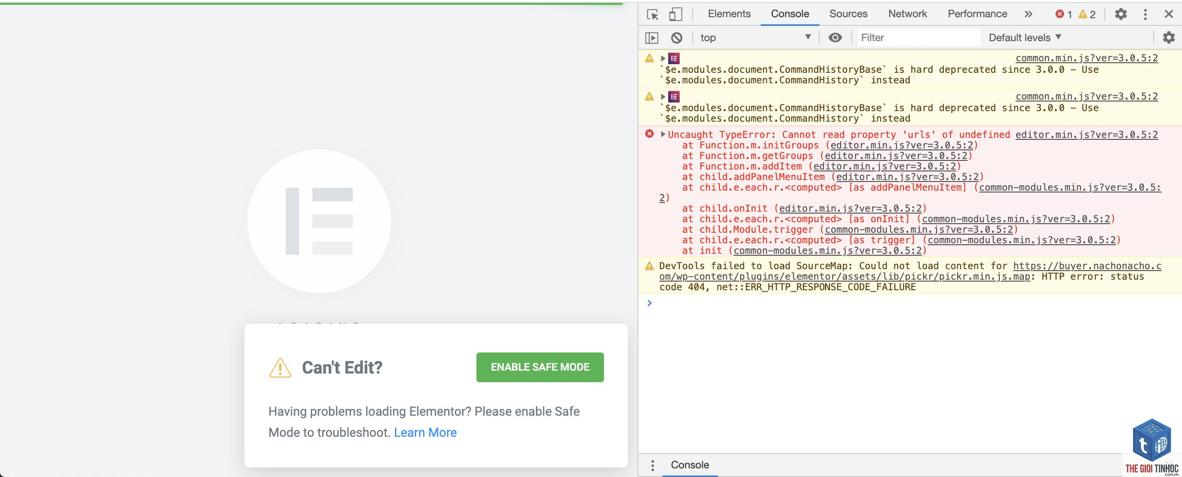This screenshot has height=477, width=1182.
Task: Open the Default levels dropdown
Action: click(x=1025, y=38)
